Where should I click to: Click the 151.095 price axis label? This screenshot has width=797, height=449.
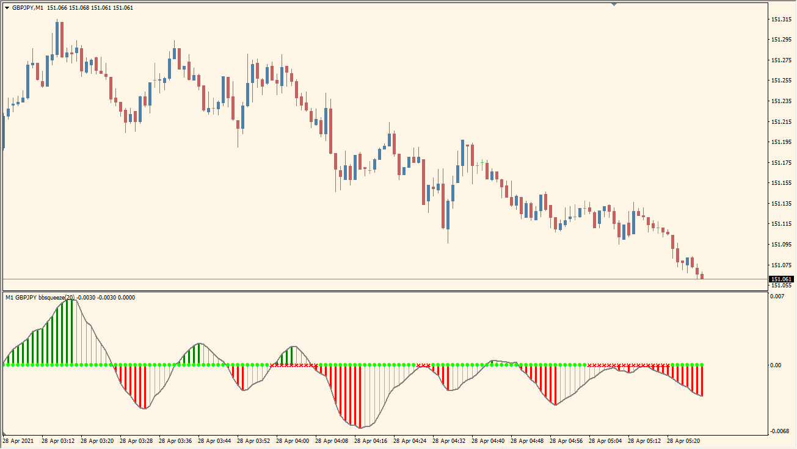[x=781, y=245]
